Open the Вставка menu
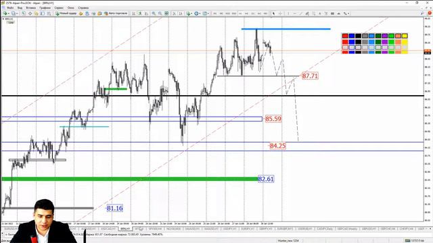433x243 pixels. coord(30,7)
